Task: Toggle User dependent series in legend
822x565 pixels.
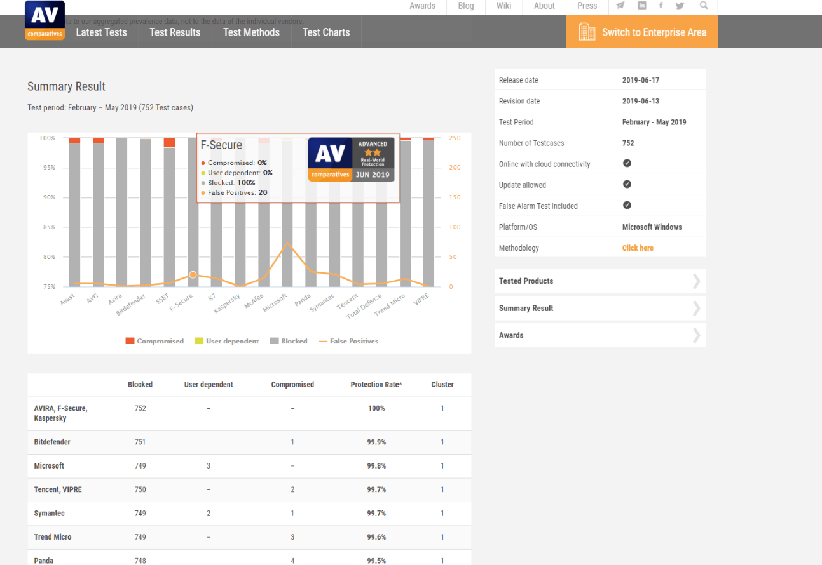Action: [x=227, y=341]
